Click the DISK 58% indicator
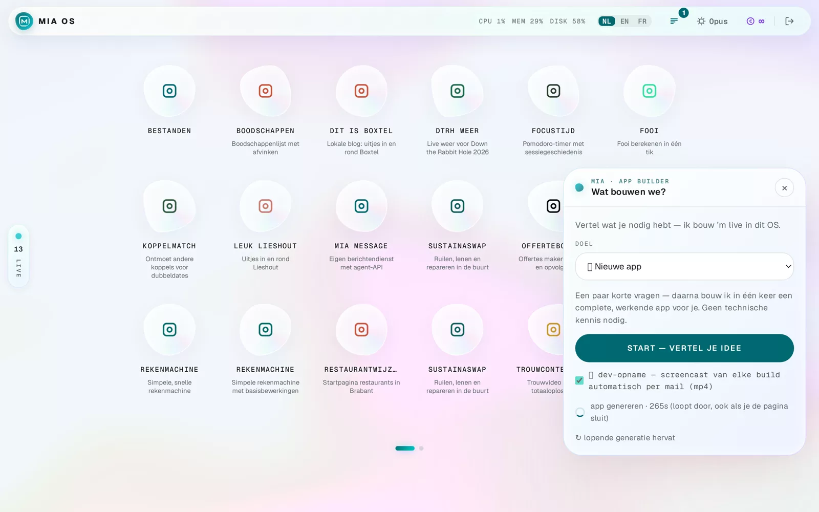 (567, 21)
